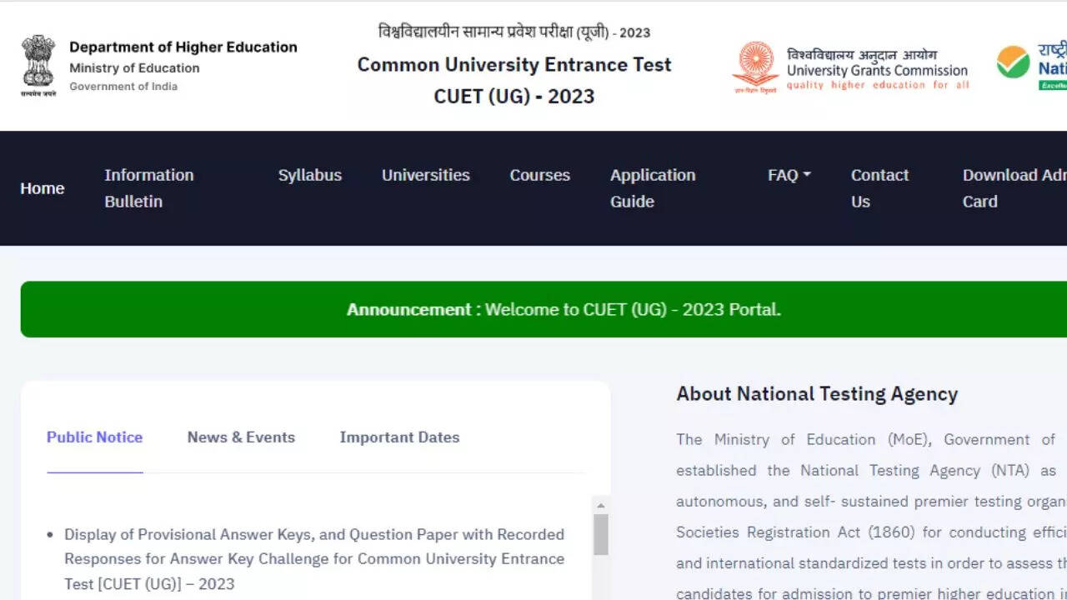Click the Common University Entrance Test title
This screenshot has width=1067, height=600.
pos(514,65)
